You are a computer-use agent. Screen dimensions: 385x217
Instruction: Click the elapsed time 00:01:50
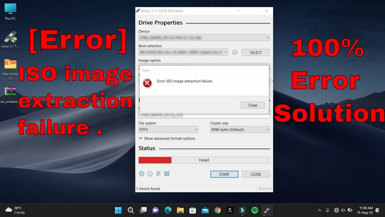click(265, 189)
